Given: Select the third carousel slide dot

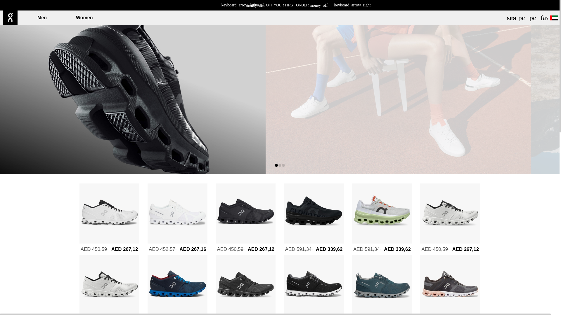Looking at the screenshot, I should click(283, 165).
